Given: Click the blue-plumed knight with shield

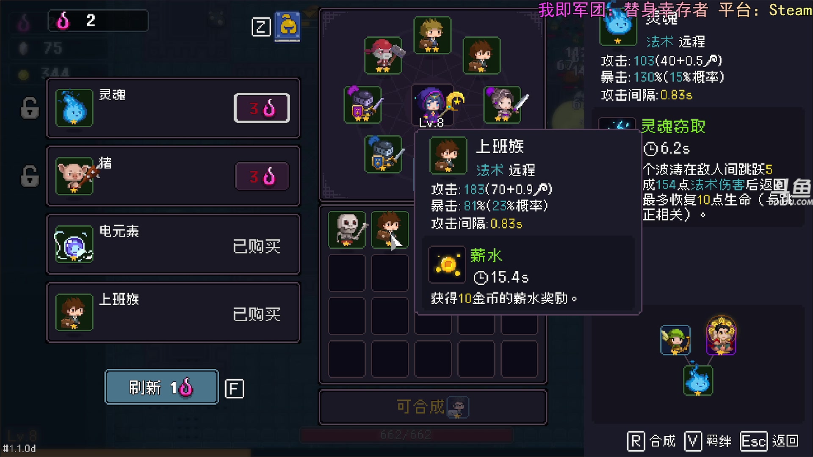Looking at the screenshot, I should click(383, 154).
